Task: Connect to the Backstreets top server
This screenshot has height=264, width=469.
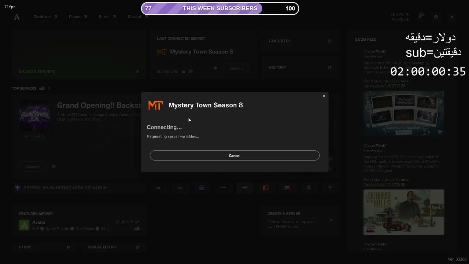Action: point(32,166)
